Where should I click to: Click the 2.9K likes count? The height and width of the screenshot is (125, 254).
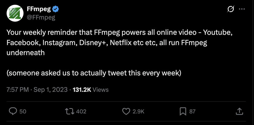coord(138,111)
